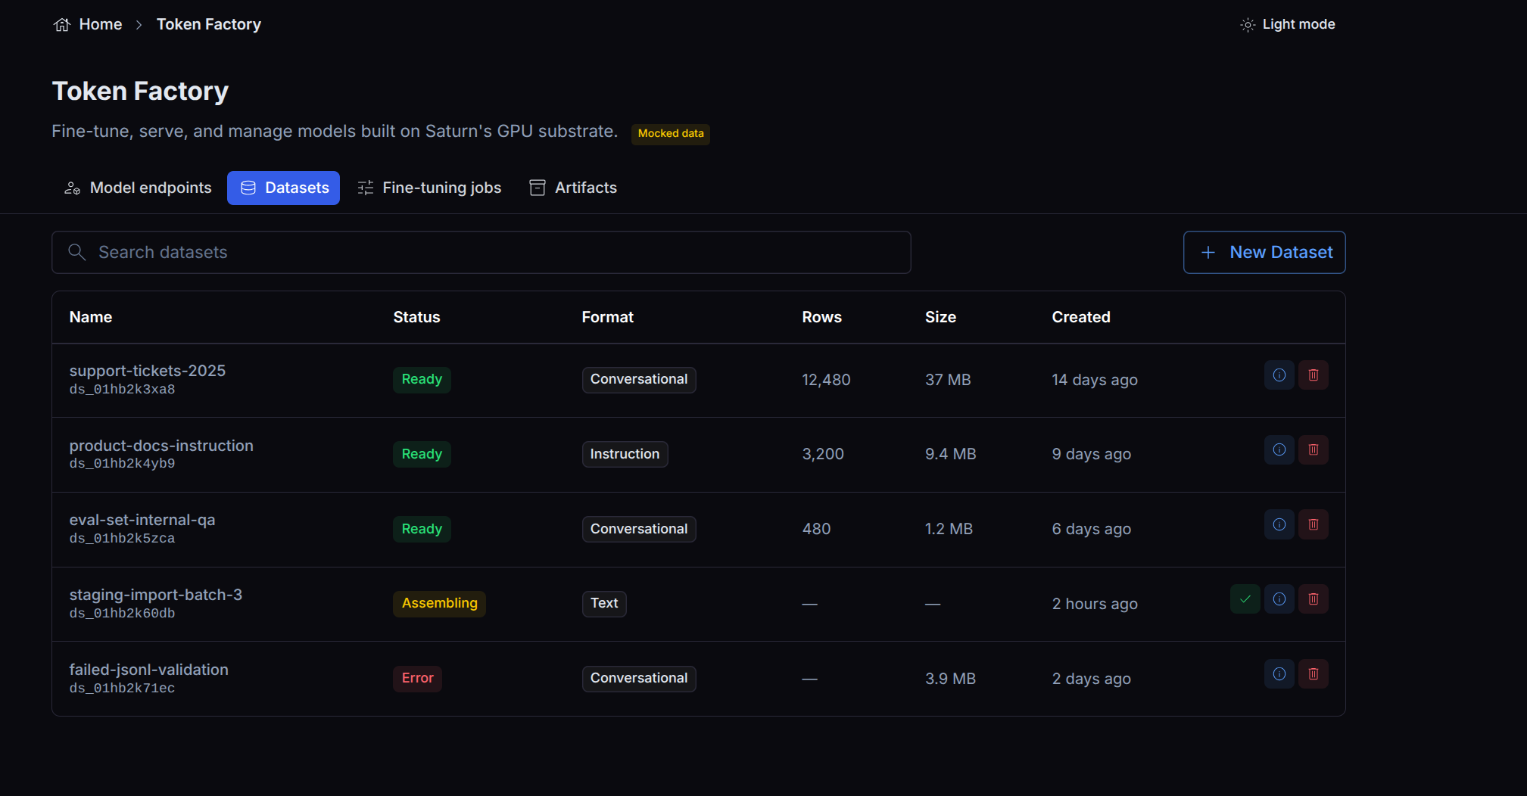Click the Ready badge for eval-set-internal-qa
Screen dimensions: 1527x796
click(422, 529)
